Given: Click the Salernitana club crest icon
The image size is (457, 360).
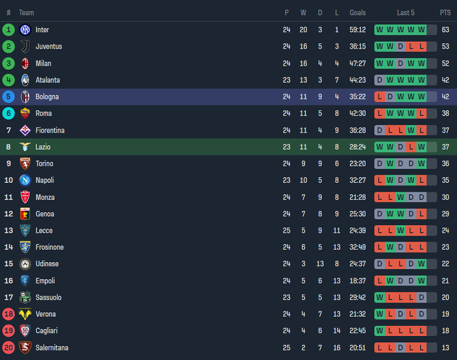Looking at the screenshot, I should click(x=25, y=348).
